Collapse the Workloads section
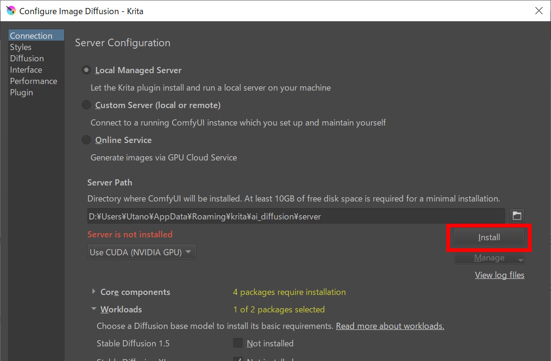The width and height of the screenshot is (551, 361). 93,309
